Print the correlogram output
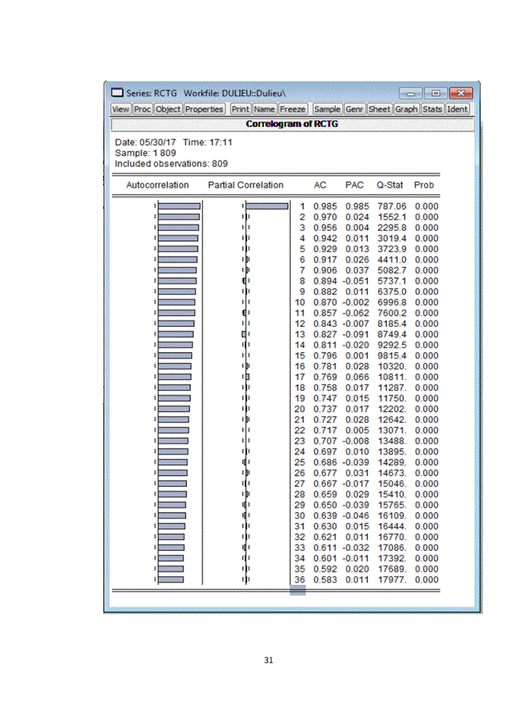518x710 pixels. click(x=240, y=109)
